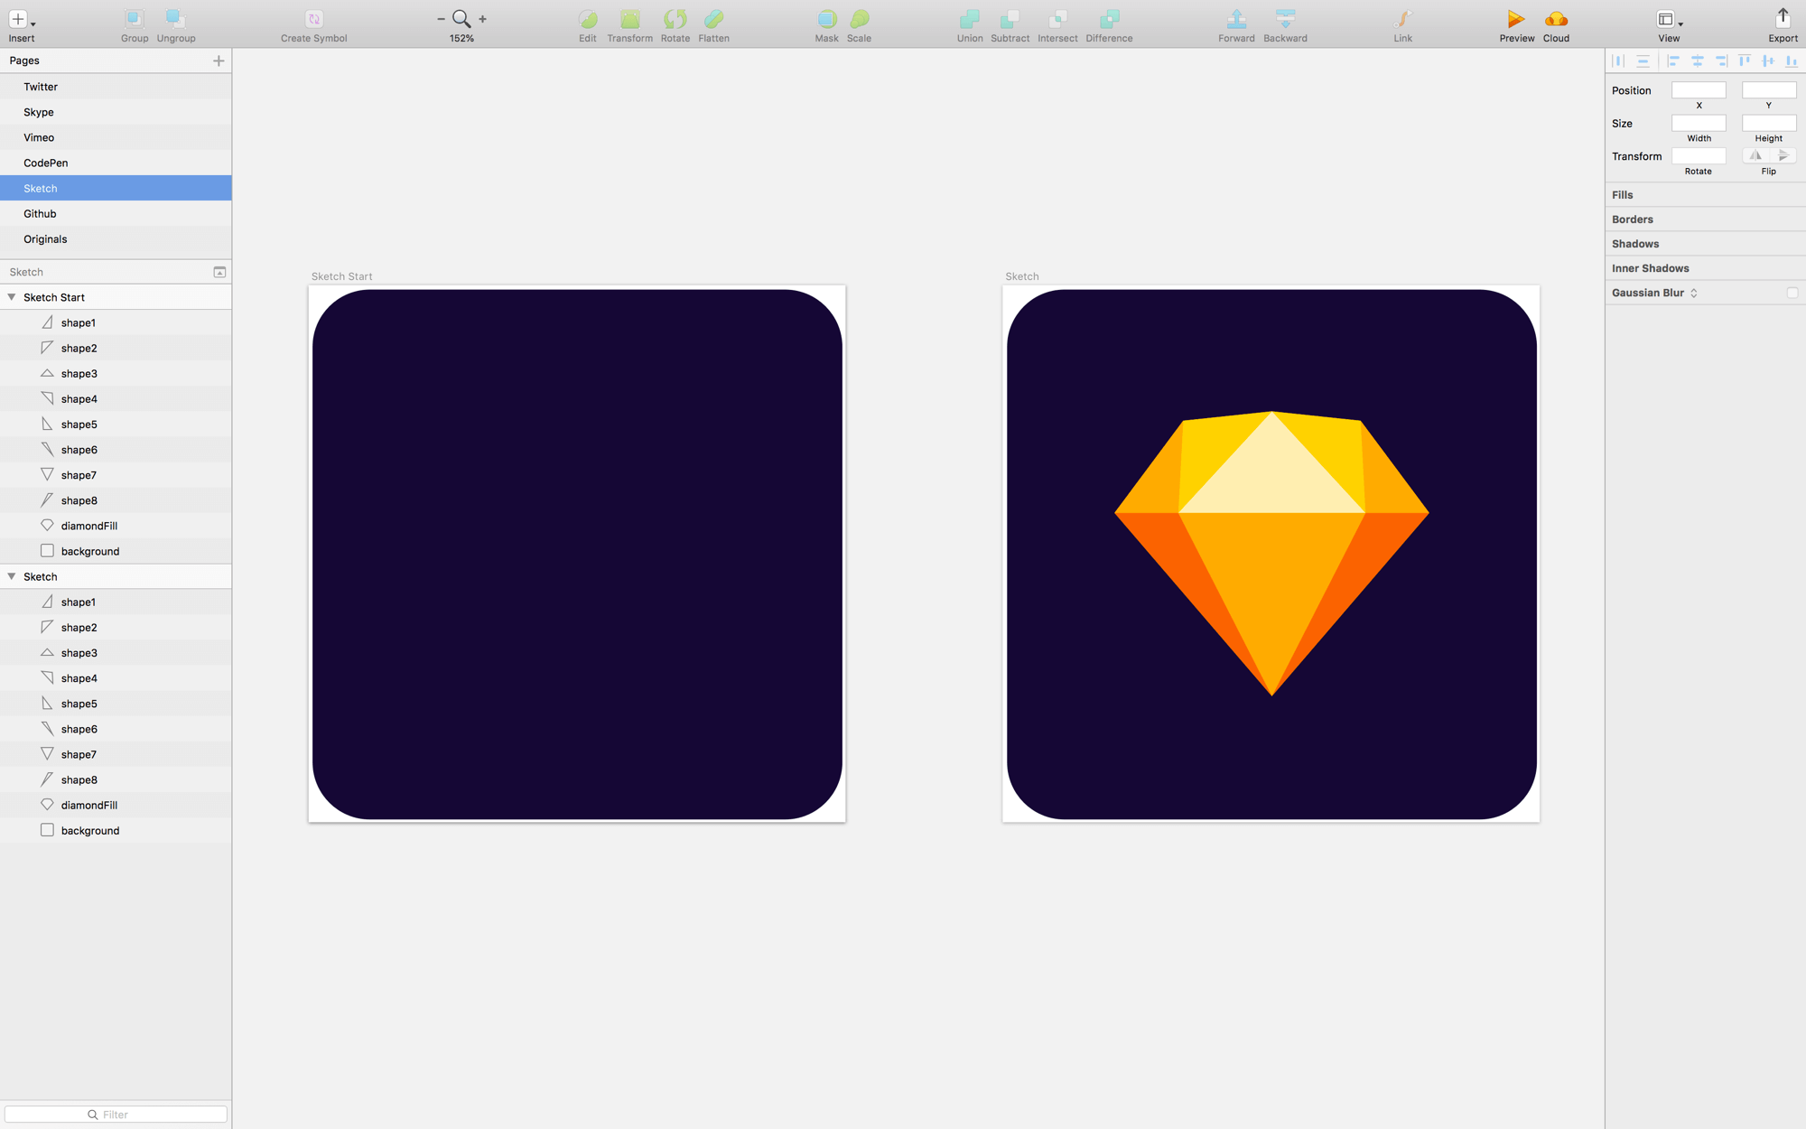
Task: Click the layer Filter search field
Action: 116,1114
